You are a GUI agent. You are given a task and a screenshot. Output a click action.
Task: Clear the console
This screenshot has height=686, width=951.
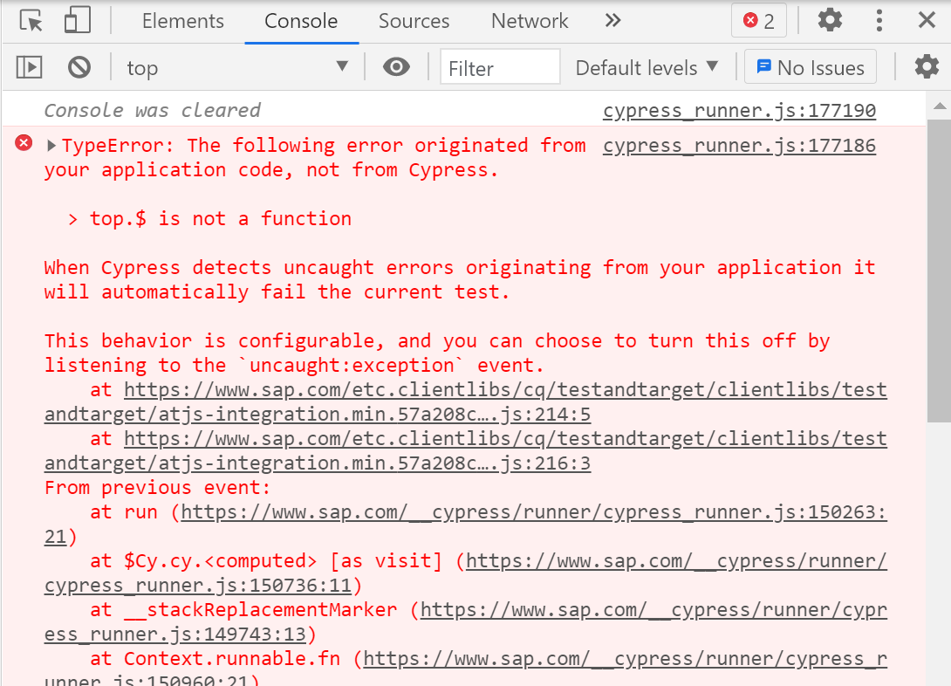click(x=79, y=67)
